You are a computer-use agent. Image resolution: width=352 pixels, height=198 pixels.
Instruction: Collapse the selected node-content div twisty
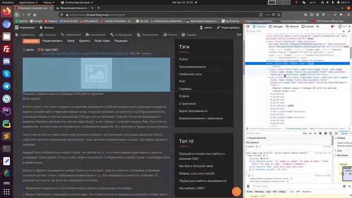point(267,64)
